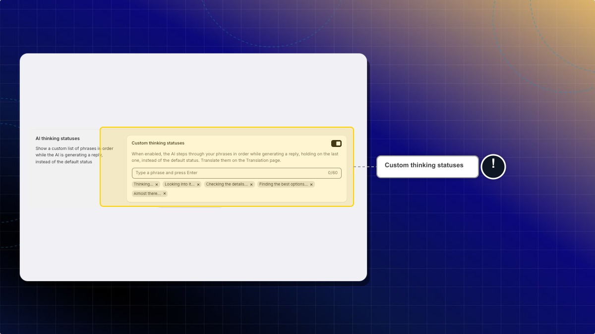595x334 pixels.
Task: Click the 'AI thinking statuses' section heading
Action: [x=58, y=139]
